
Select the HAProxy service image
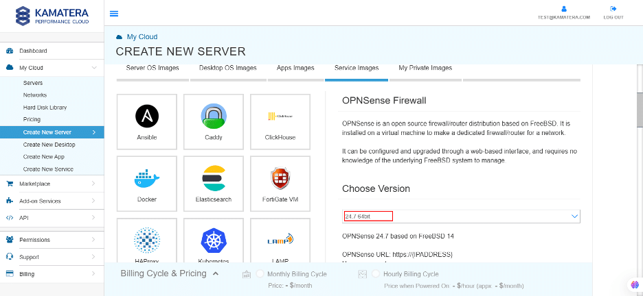click(147, 241)
